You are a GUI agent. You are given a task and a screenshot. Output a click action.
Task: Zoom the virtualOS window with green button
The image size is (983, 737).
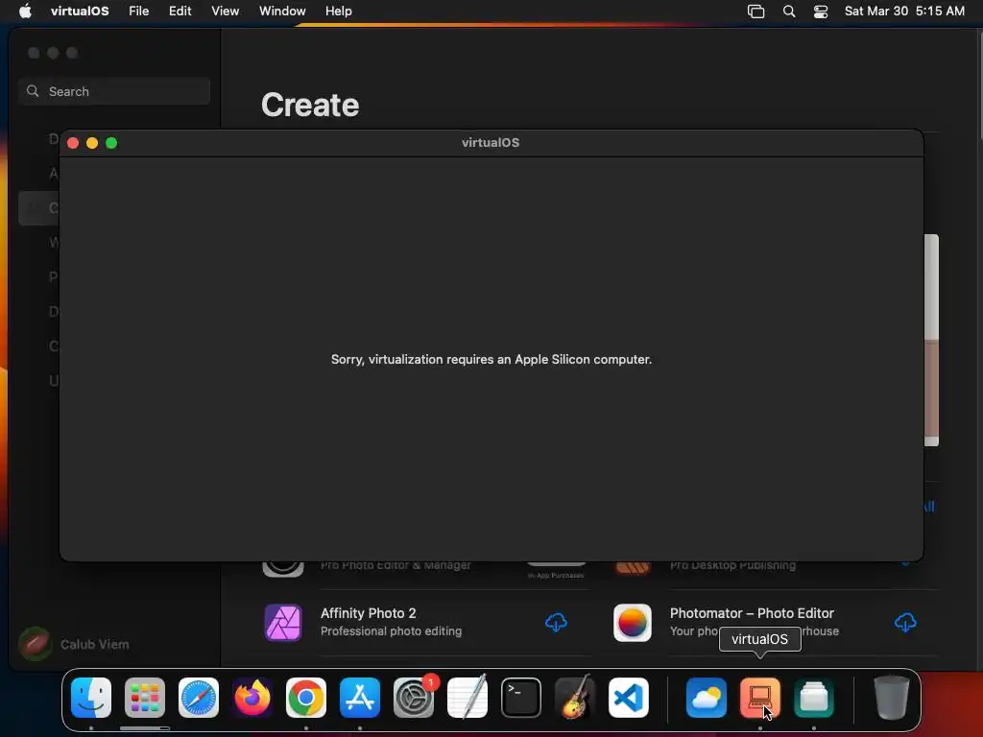[111, 143]
